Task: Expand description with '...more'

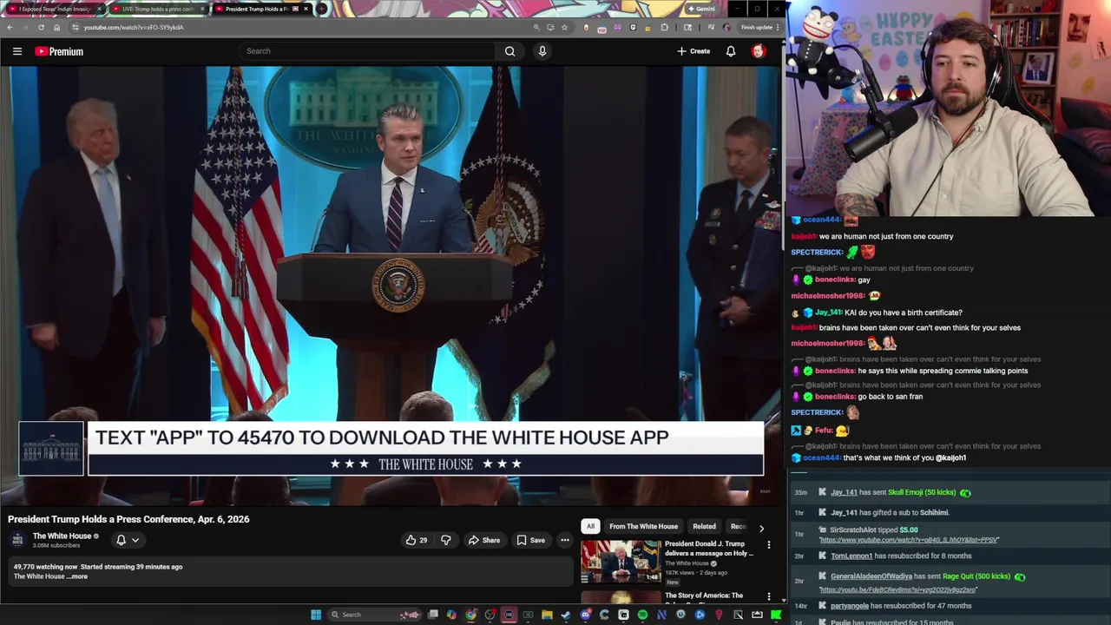Action: click(x=78, y=576)
